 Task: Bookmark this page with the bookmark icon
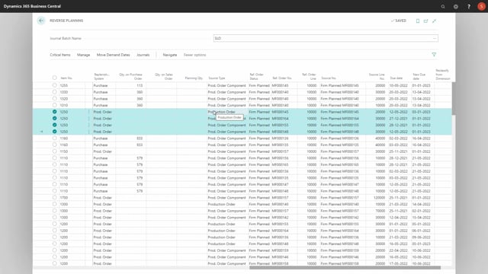pos(418,21)
